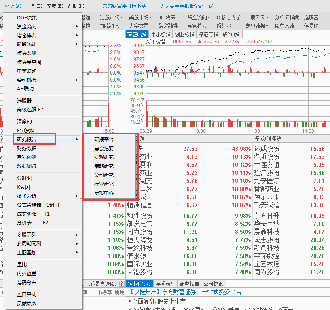330x310 pixels.
Task: Open 研究报告 menu entry
Action: 43,139
